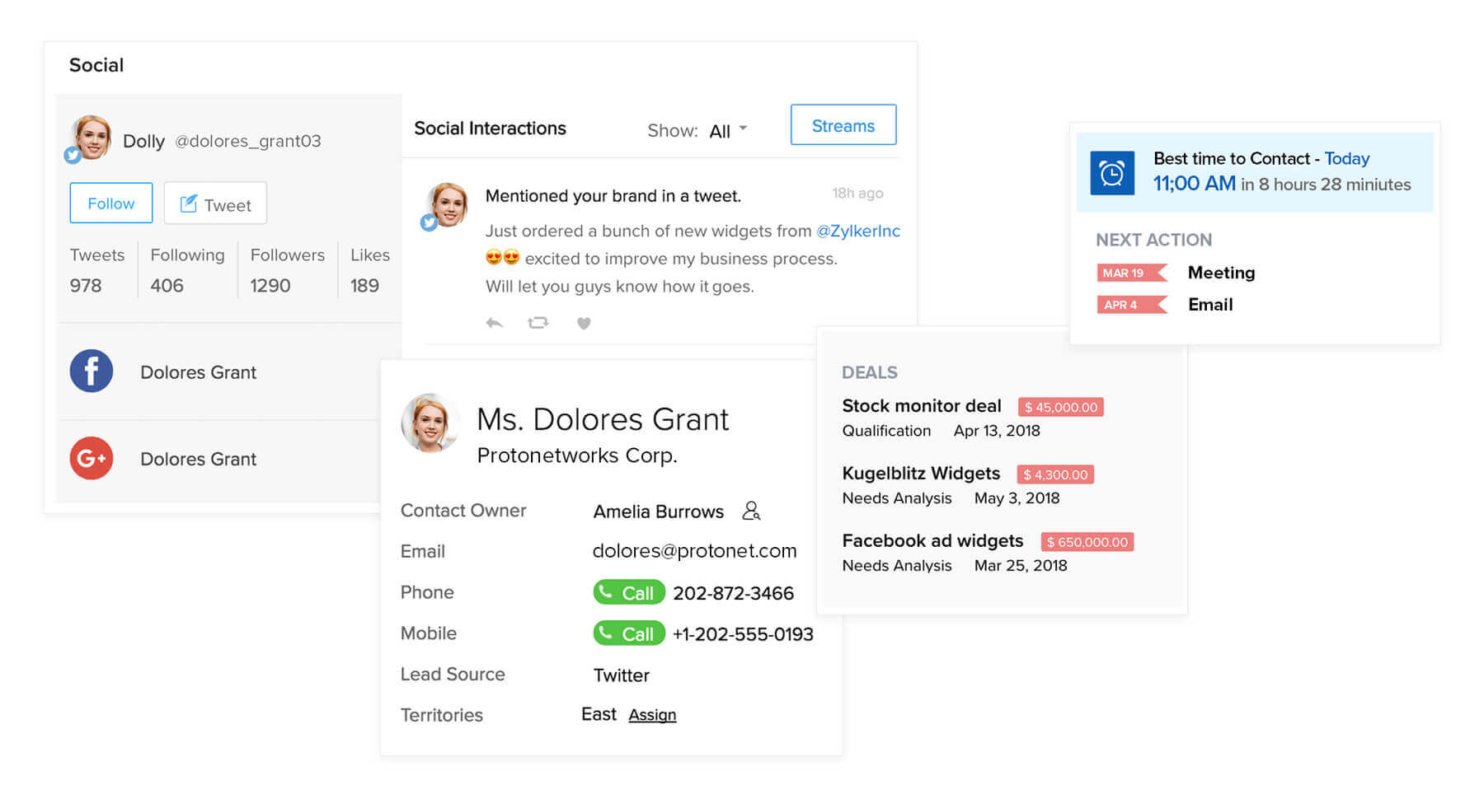
Task: Click the $ 4,300.00 Kugelblitz amount badge
Action: click(1055, 474)
